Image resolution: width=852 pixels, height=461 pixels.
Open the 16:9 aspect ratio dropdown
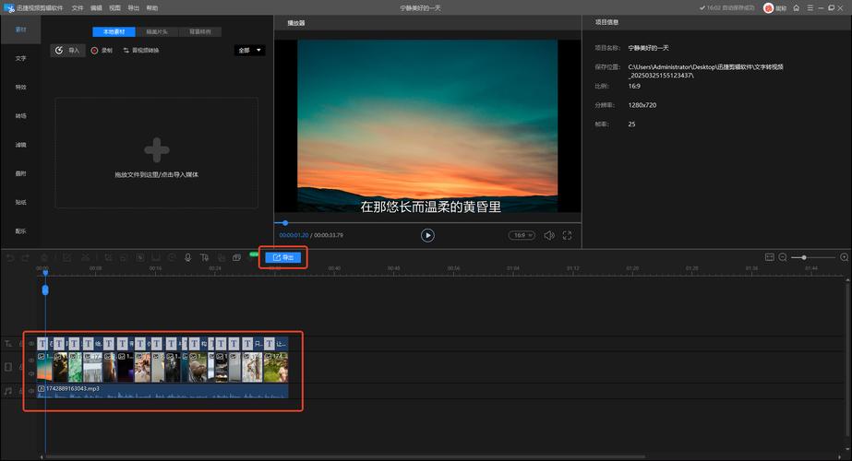522,235
